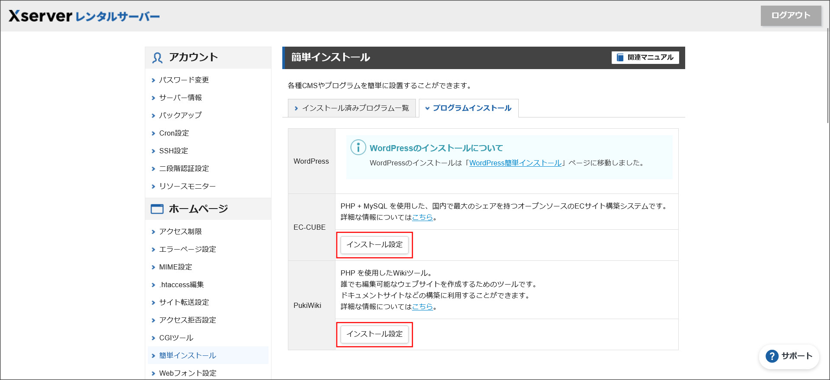Click the down chevron on プログラムインストール tab
The image size is (830, 380).
(427, 108)
